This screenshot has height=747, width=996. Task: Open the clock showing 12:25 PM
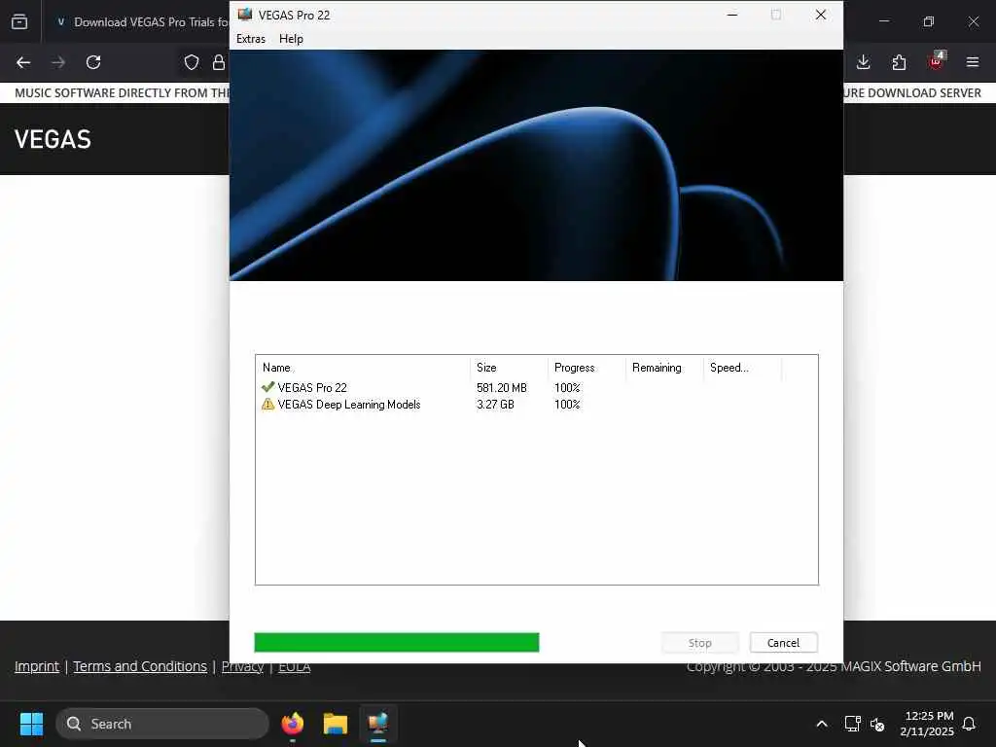[927, 724]
